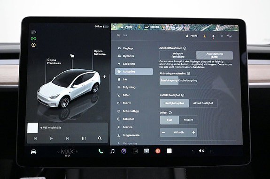Open the music note media app

tap(112, 151)
